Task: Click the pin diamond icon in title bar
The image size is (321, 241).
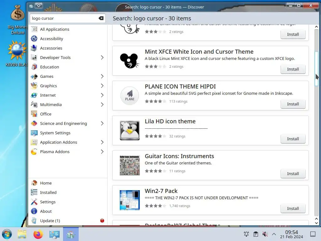Action: 39,6
